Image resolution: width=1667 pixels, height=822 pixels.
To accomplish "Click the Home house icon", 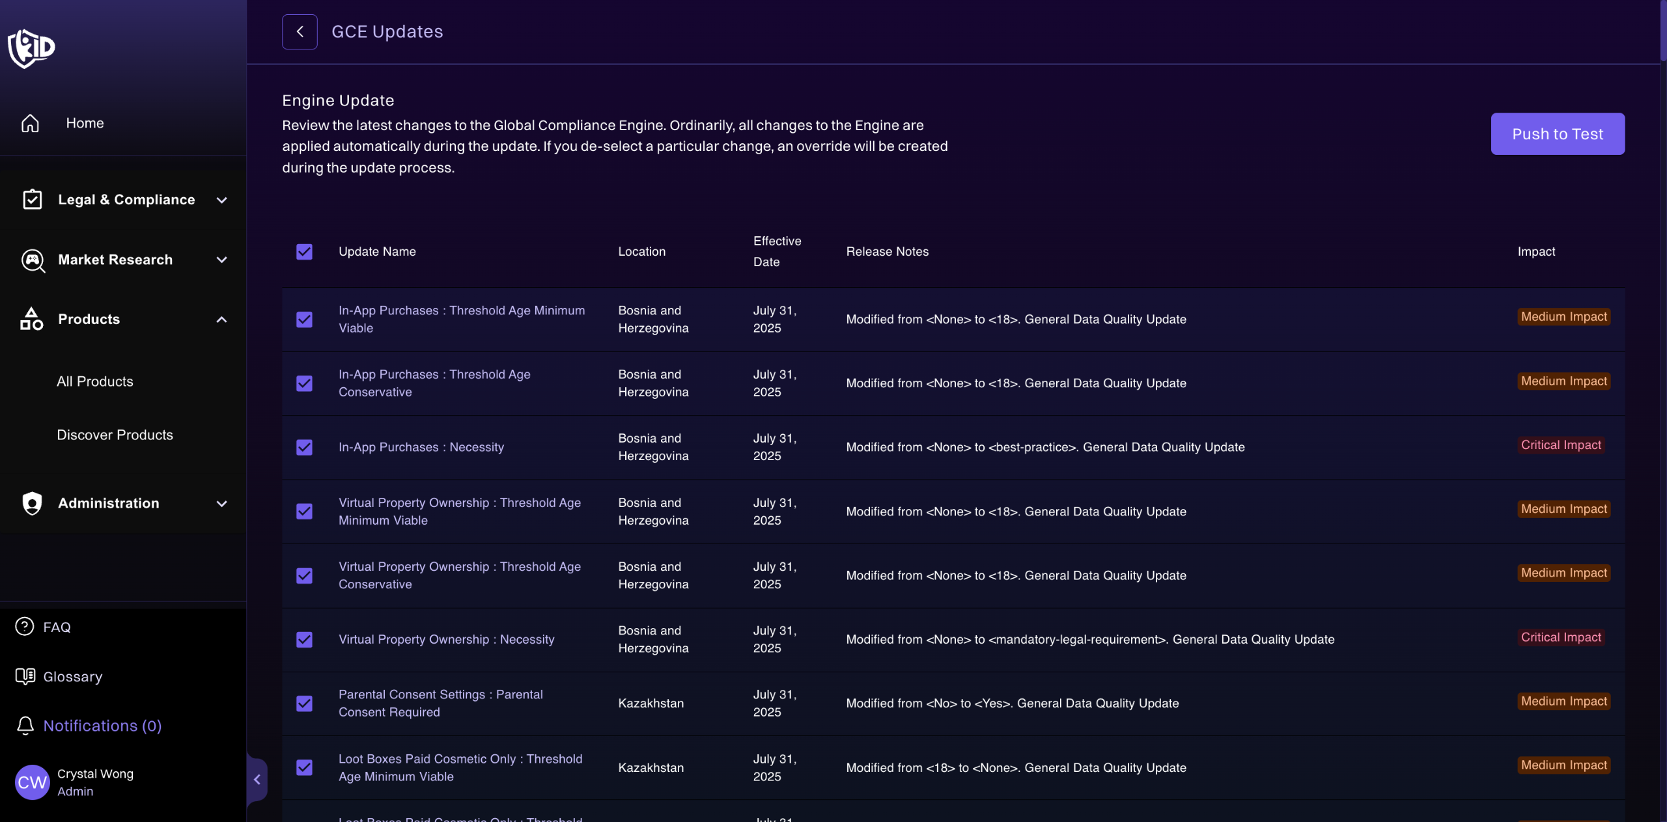I will (x=30, y=123).
